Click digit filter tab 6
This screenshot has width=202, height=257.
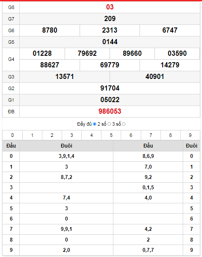click(x=131, y=135)
